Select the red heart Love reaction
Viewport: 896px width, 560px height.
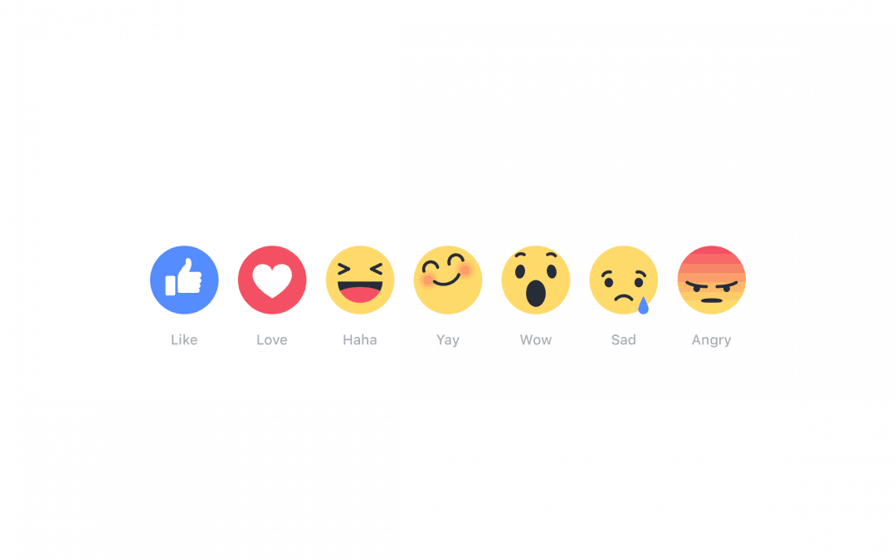tap(272, 280)
